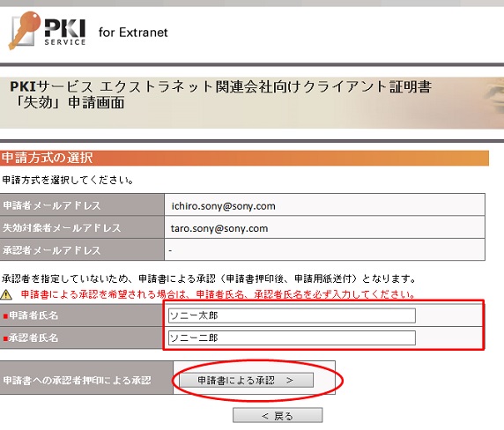Click the 申請者氏名 required field label

tap(31, 315)
